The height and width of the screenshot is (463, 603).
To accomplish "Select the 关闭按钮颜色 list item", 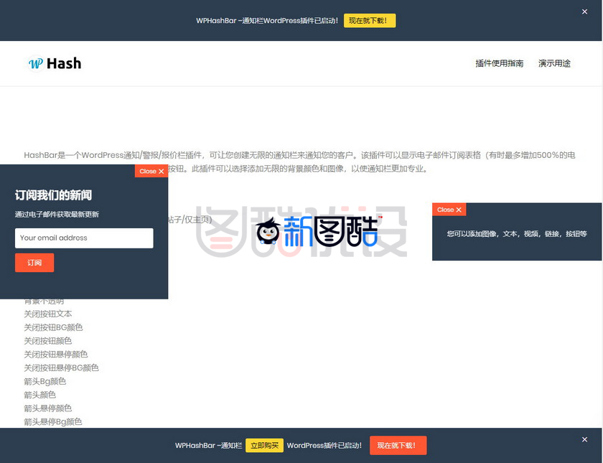I will click(48, 341).
